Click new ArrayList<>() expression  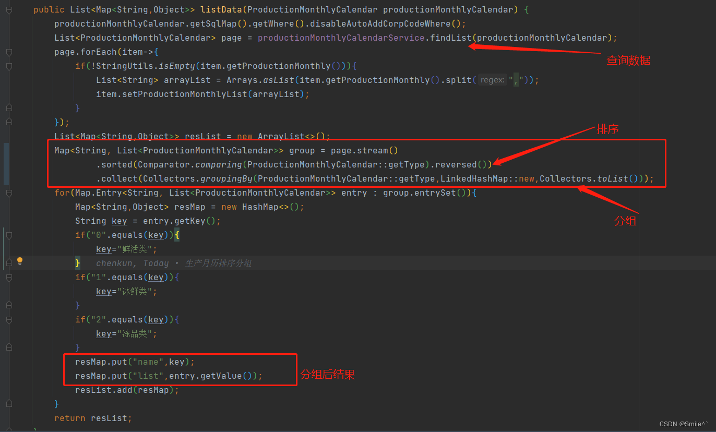pyautogui.click(x=281, y=137)
